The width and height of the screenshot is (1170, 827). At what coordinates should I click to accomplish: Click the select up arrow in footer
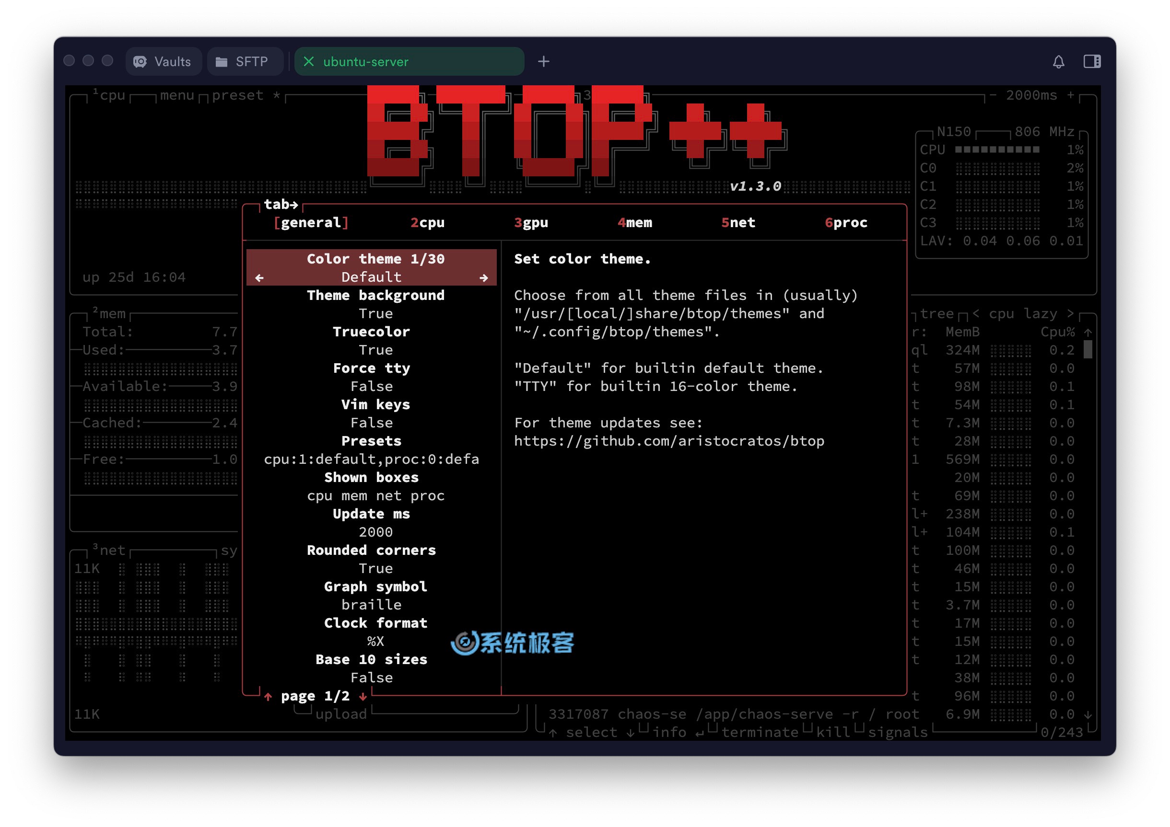(553, 733)
